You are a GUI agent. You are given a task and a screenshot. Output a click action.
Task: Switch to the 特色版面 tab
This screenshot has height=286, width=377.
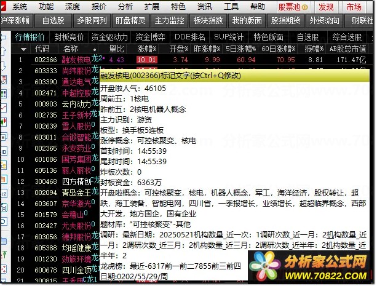point(269,37)
